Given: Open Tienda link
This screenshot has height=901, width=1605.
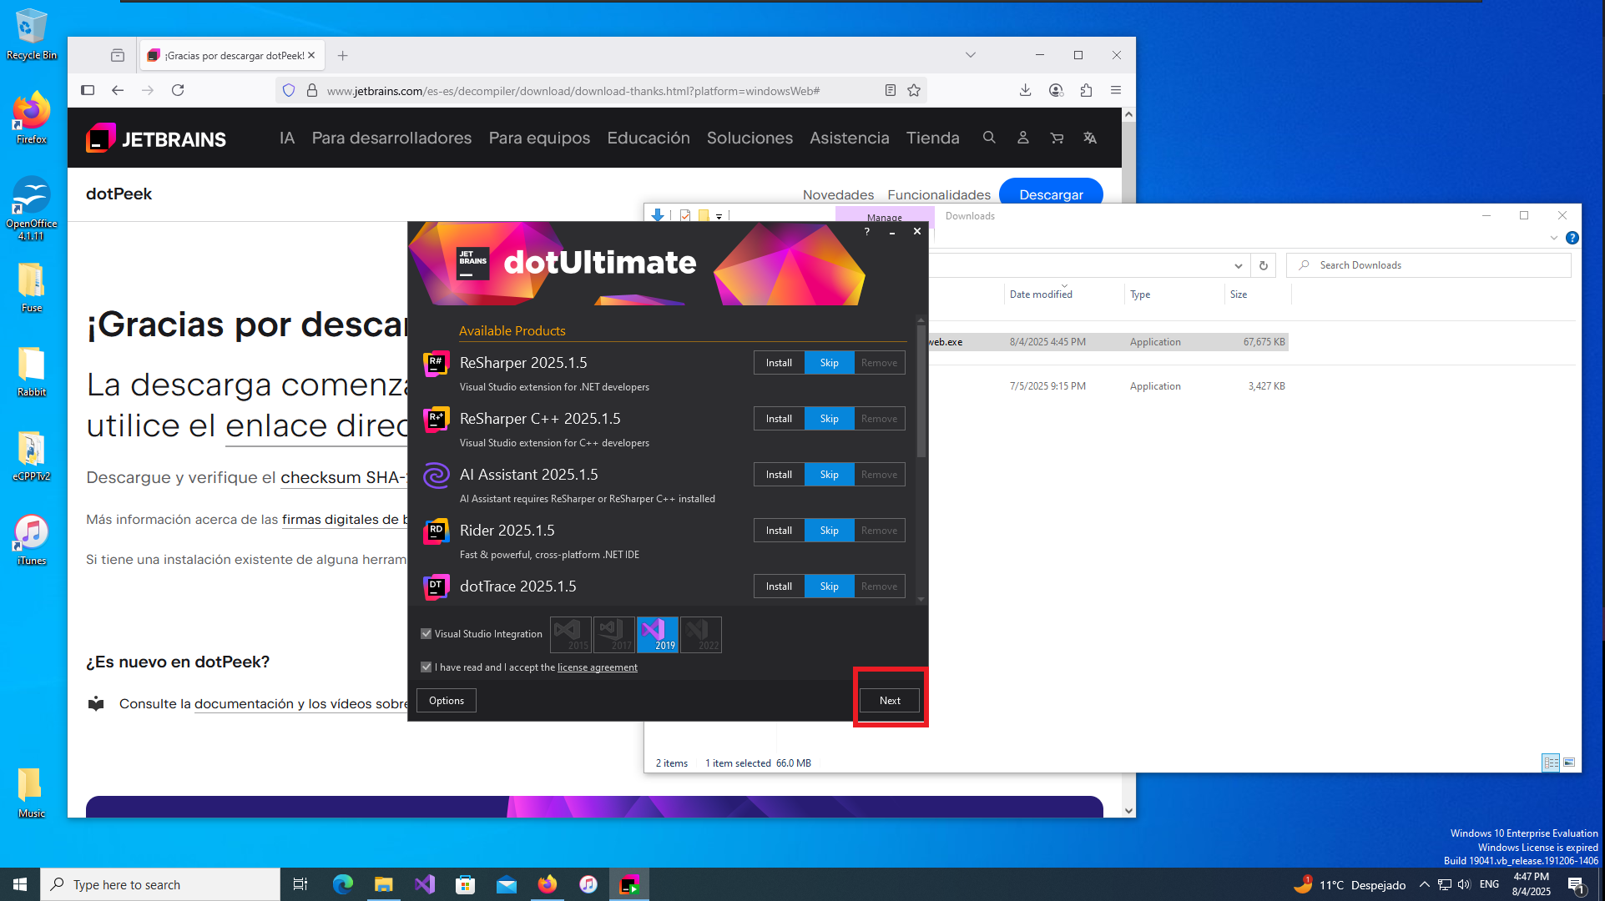Looking at the screenshot, I should click(x=933, y=138).
